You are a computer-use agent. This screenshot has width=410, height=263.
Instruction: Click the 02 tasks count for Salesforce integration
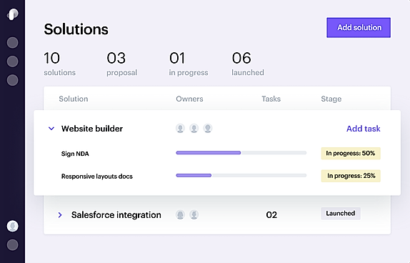tap(271, 215)
